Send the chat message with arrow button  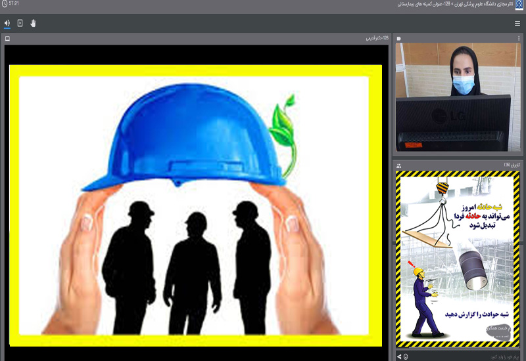tap(398, 356)
